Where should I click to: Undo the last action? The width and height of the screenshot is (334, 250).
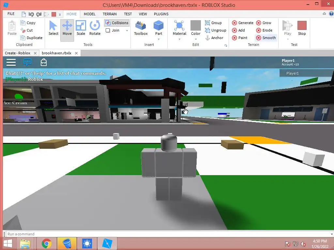click(31, 14)
